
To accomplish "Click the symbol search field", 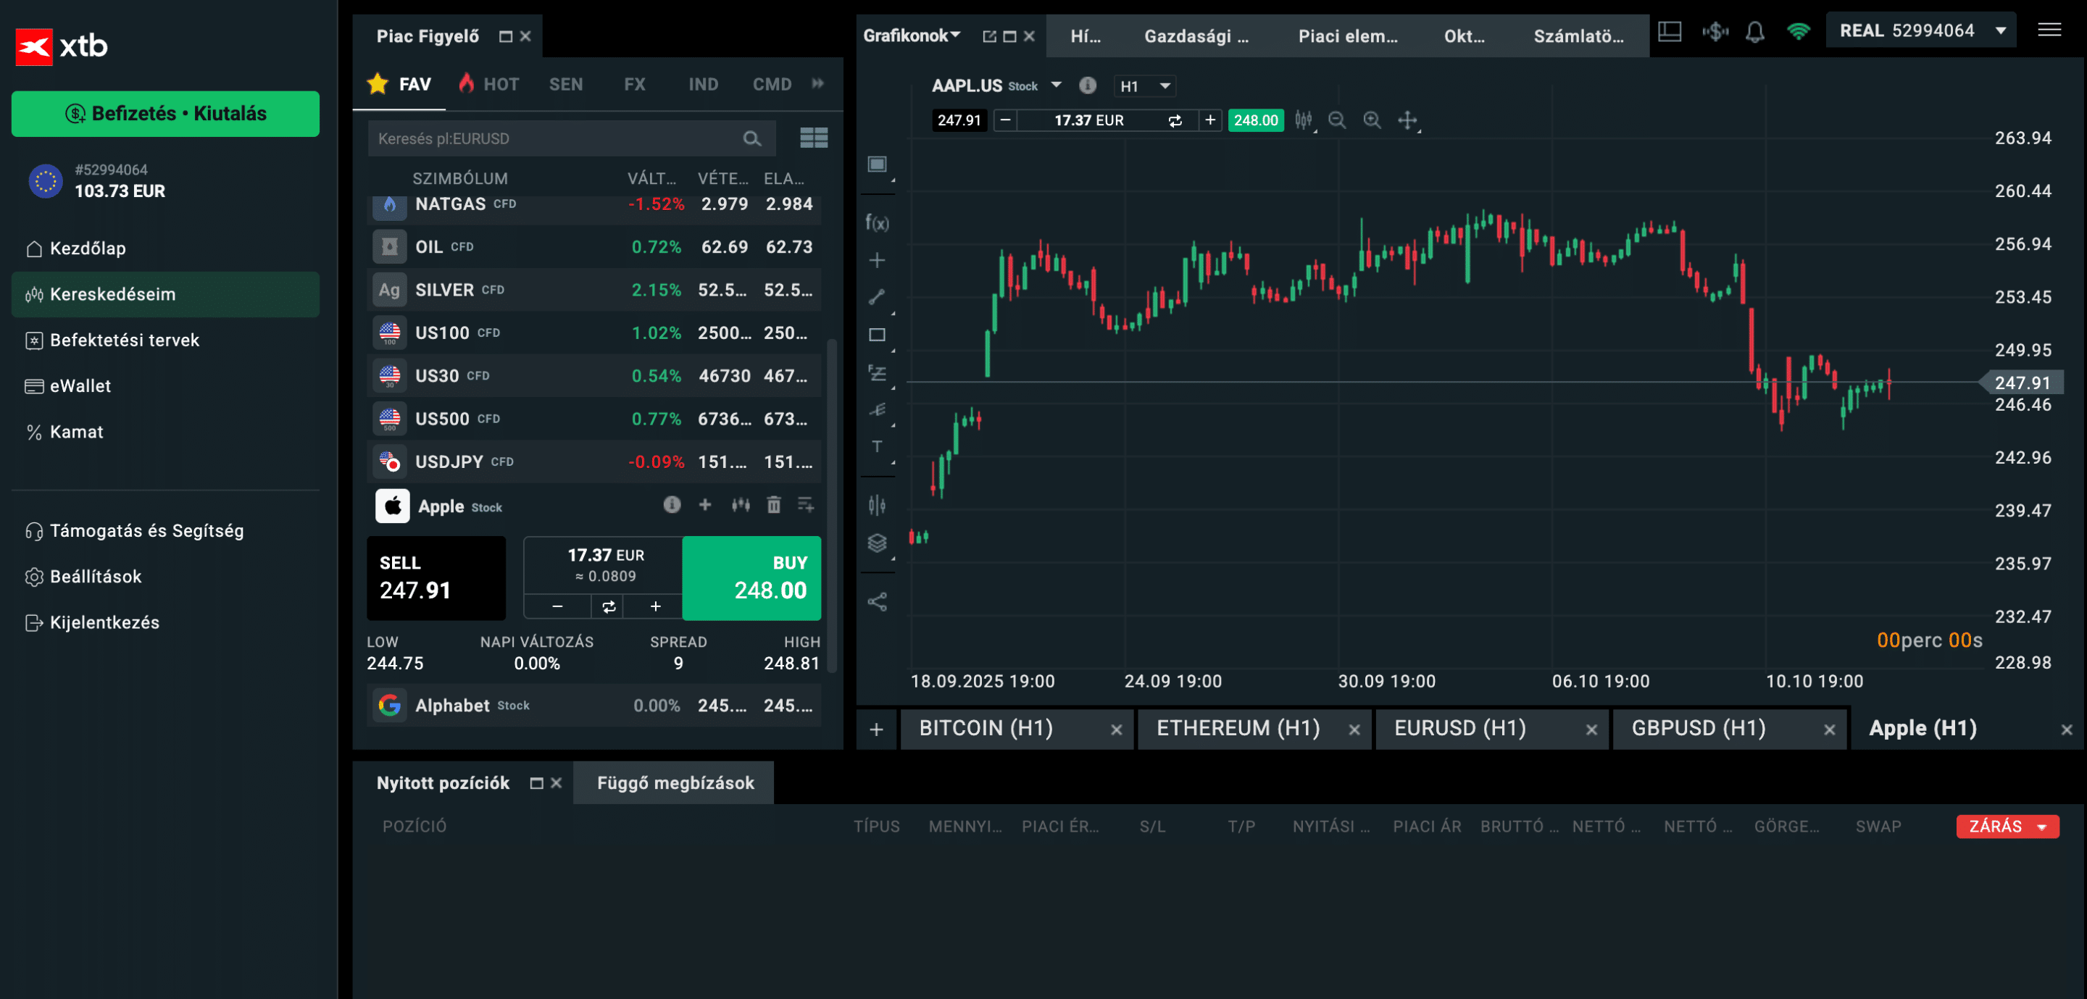I will [x=557, y=138].
